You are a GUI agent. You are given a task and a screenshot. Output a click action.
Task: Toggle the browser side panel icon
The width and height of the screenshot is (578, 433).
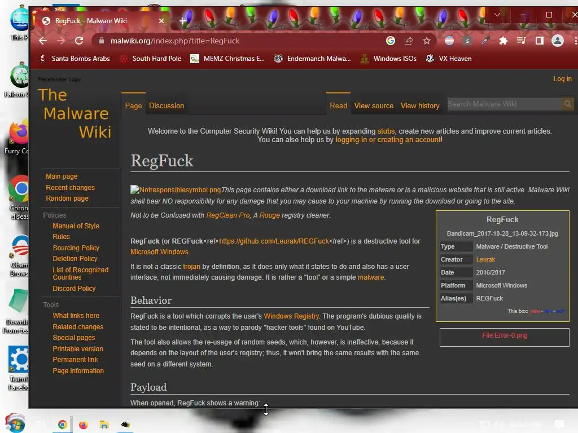coord(539,41)
